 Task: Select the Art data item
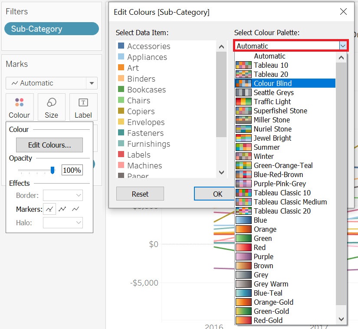167,68
